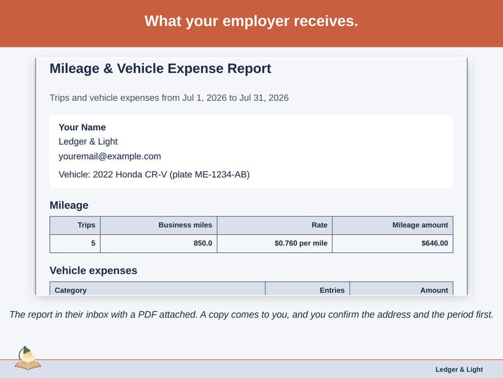Click the italic caption about the PDF report
The height and width of the screenshot is (378, 503).
(251, 315)
